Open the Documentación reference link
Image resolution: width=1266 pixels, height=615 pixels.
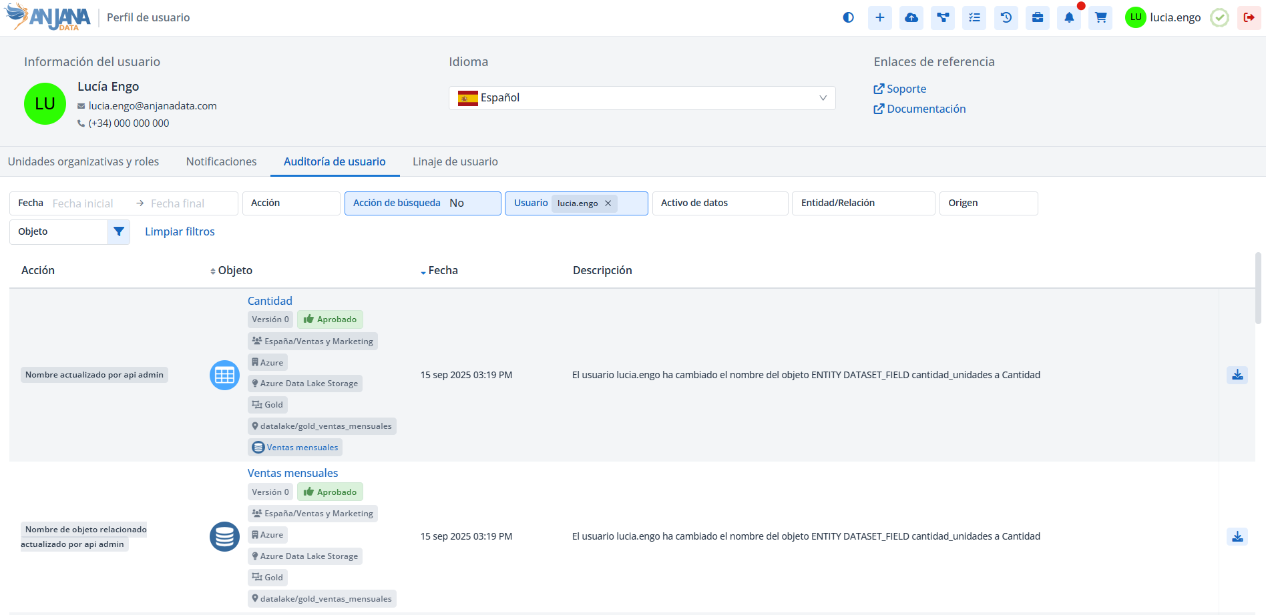[925, 109]
